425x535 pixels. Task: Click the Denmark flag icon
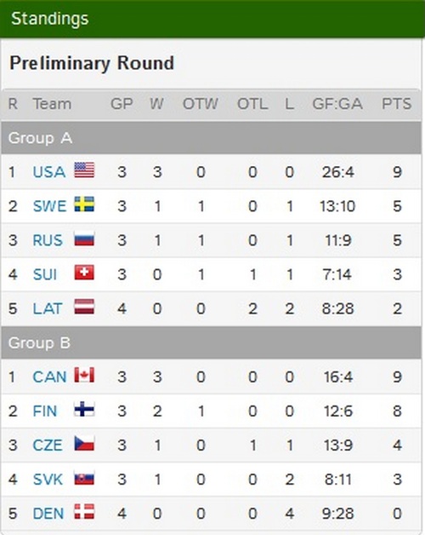point(84,512)
